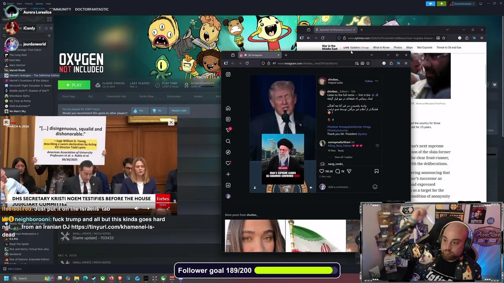This screenshot has height=283, width=504.
Task: Bookmark nytimes page with star icon
Action: point(443,38)
